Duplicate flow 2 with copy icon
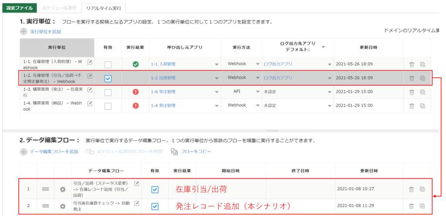The width and height of the screenshot is (446, 216). [x=422, y=206]
